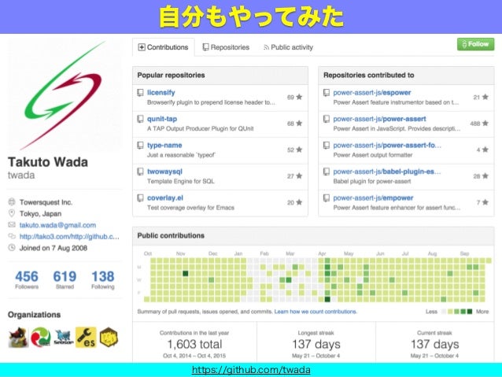Open power-assert-js/babel-plugin-es... repository
The image size is (502, 377).
pyautogui.click(x=387, y=172)
